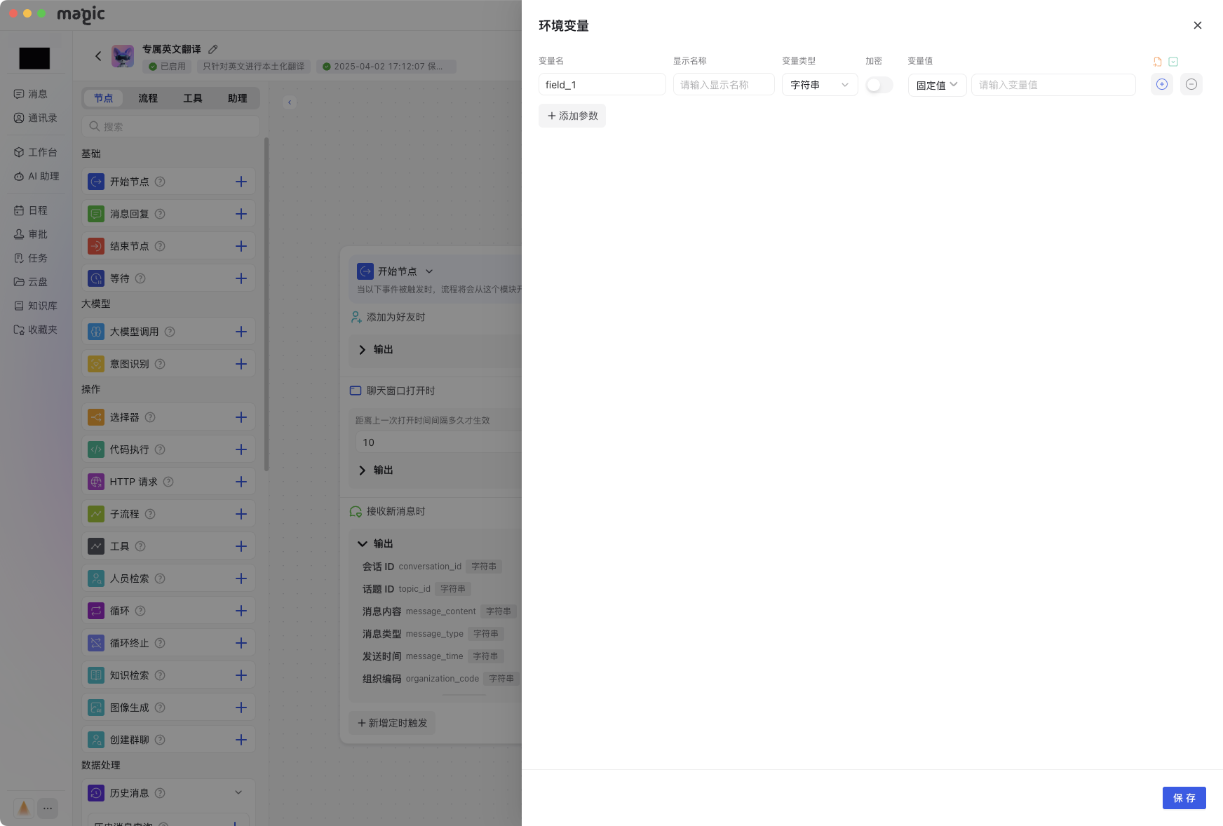Viewport: 1223px width, 826px height.
Task: Open 收藏夹 in the sidebar
Action: (36, 330)
